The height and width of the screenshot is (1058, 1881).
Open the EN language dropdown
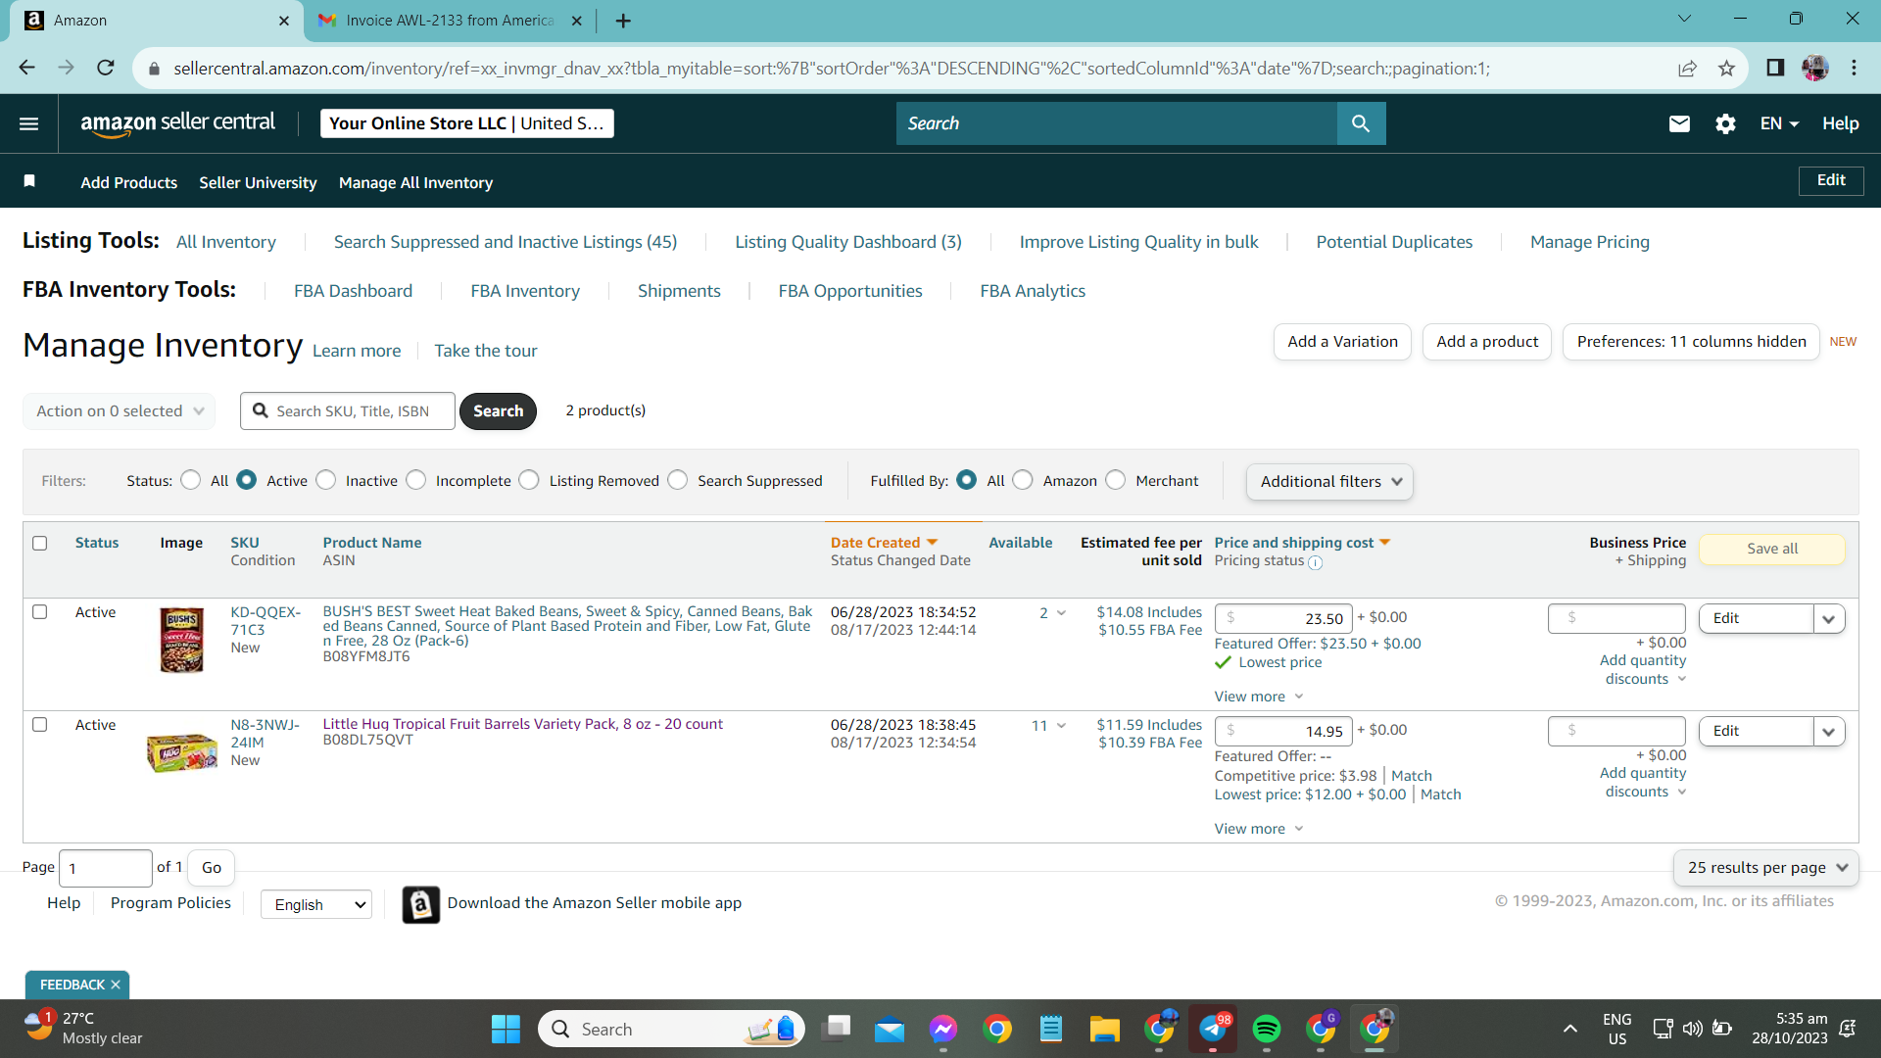point(1779,123)
